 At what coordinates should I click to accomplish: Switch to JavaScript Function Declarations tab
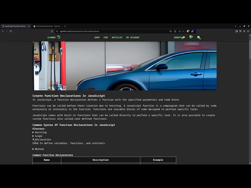point(15,26)
